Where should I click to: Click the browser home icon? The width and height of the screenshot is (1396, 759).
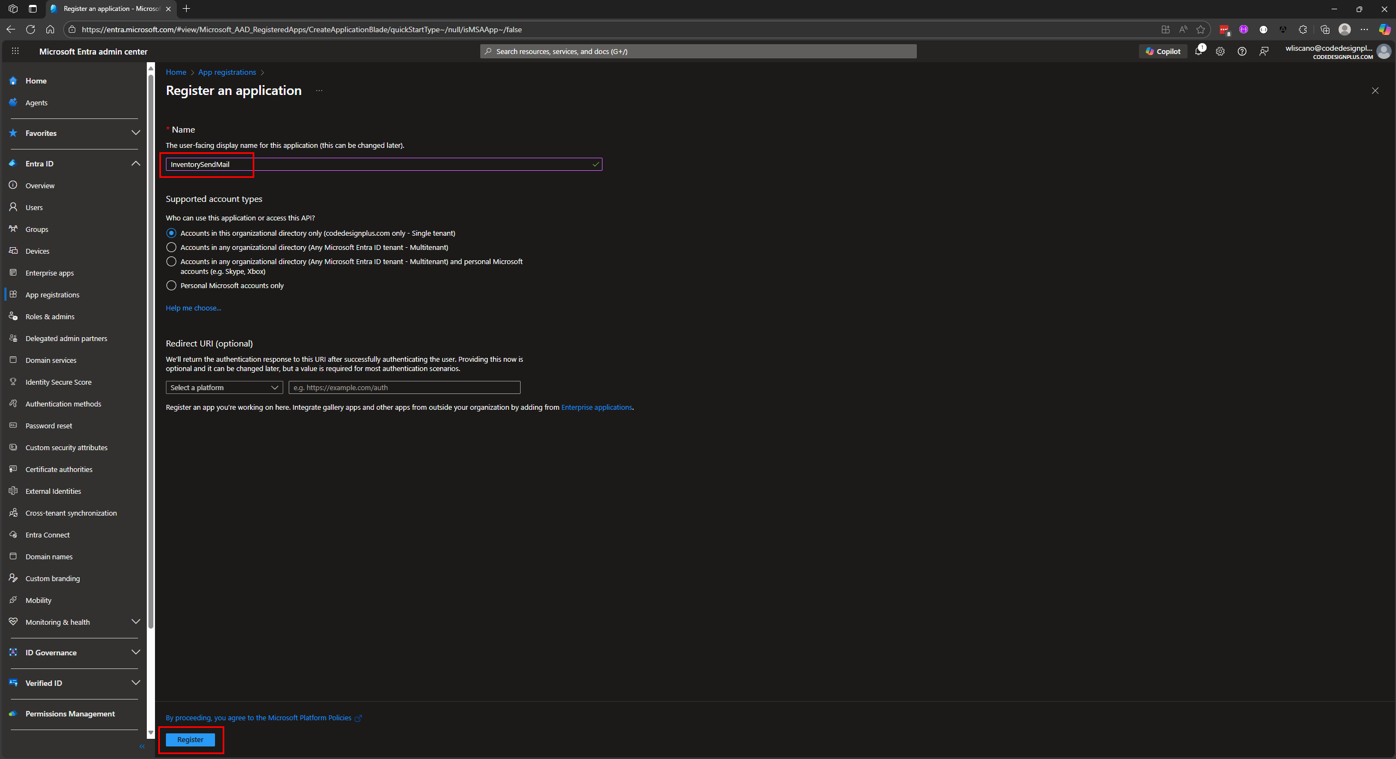point(50,29)
